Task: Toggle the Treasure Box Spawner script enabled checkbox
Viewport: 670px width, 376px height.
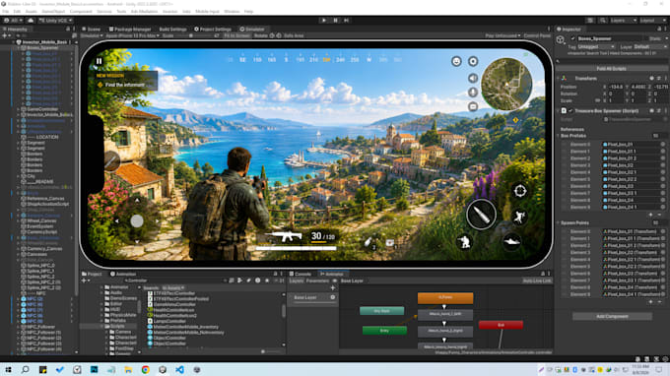Action: point(570,111)
